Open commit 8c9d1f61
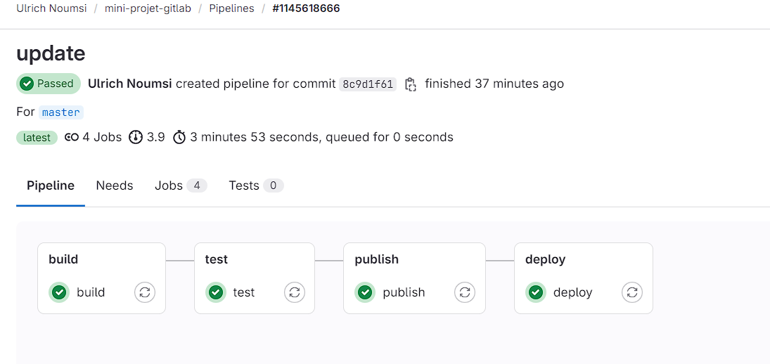 click(x=368, y=84)
